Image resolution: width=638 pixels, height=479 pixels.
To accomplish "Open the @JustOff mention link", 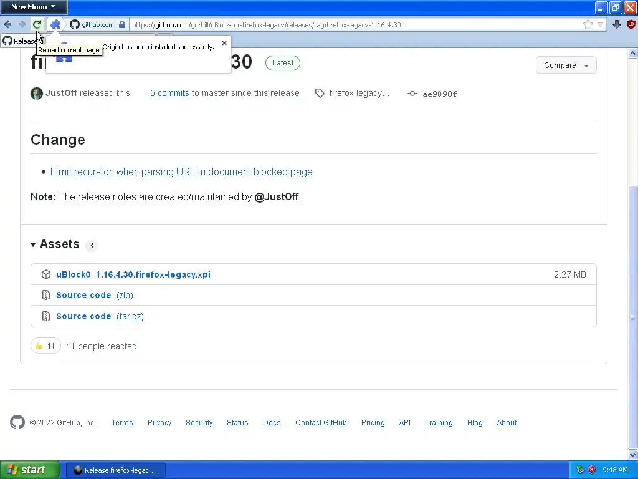I will pos(277,196).
